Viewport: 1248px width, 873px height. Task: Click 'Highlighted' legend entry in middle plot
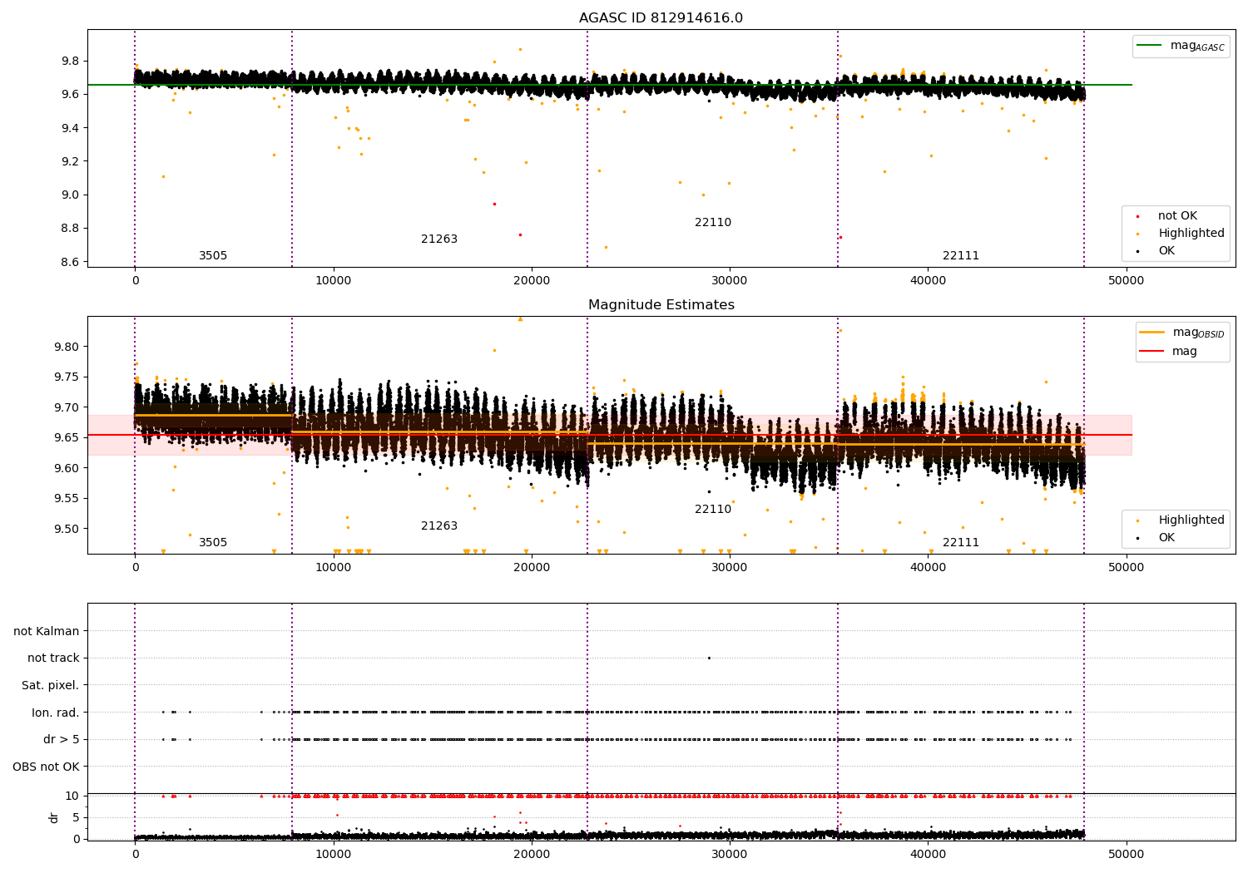1191,520
